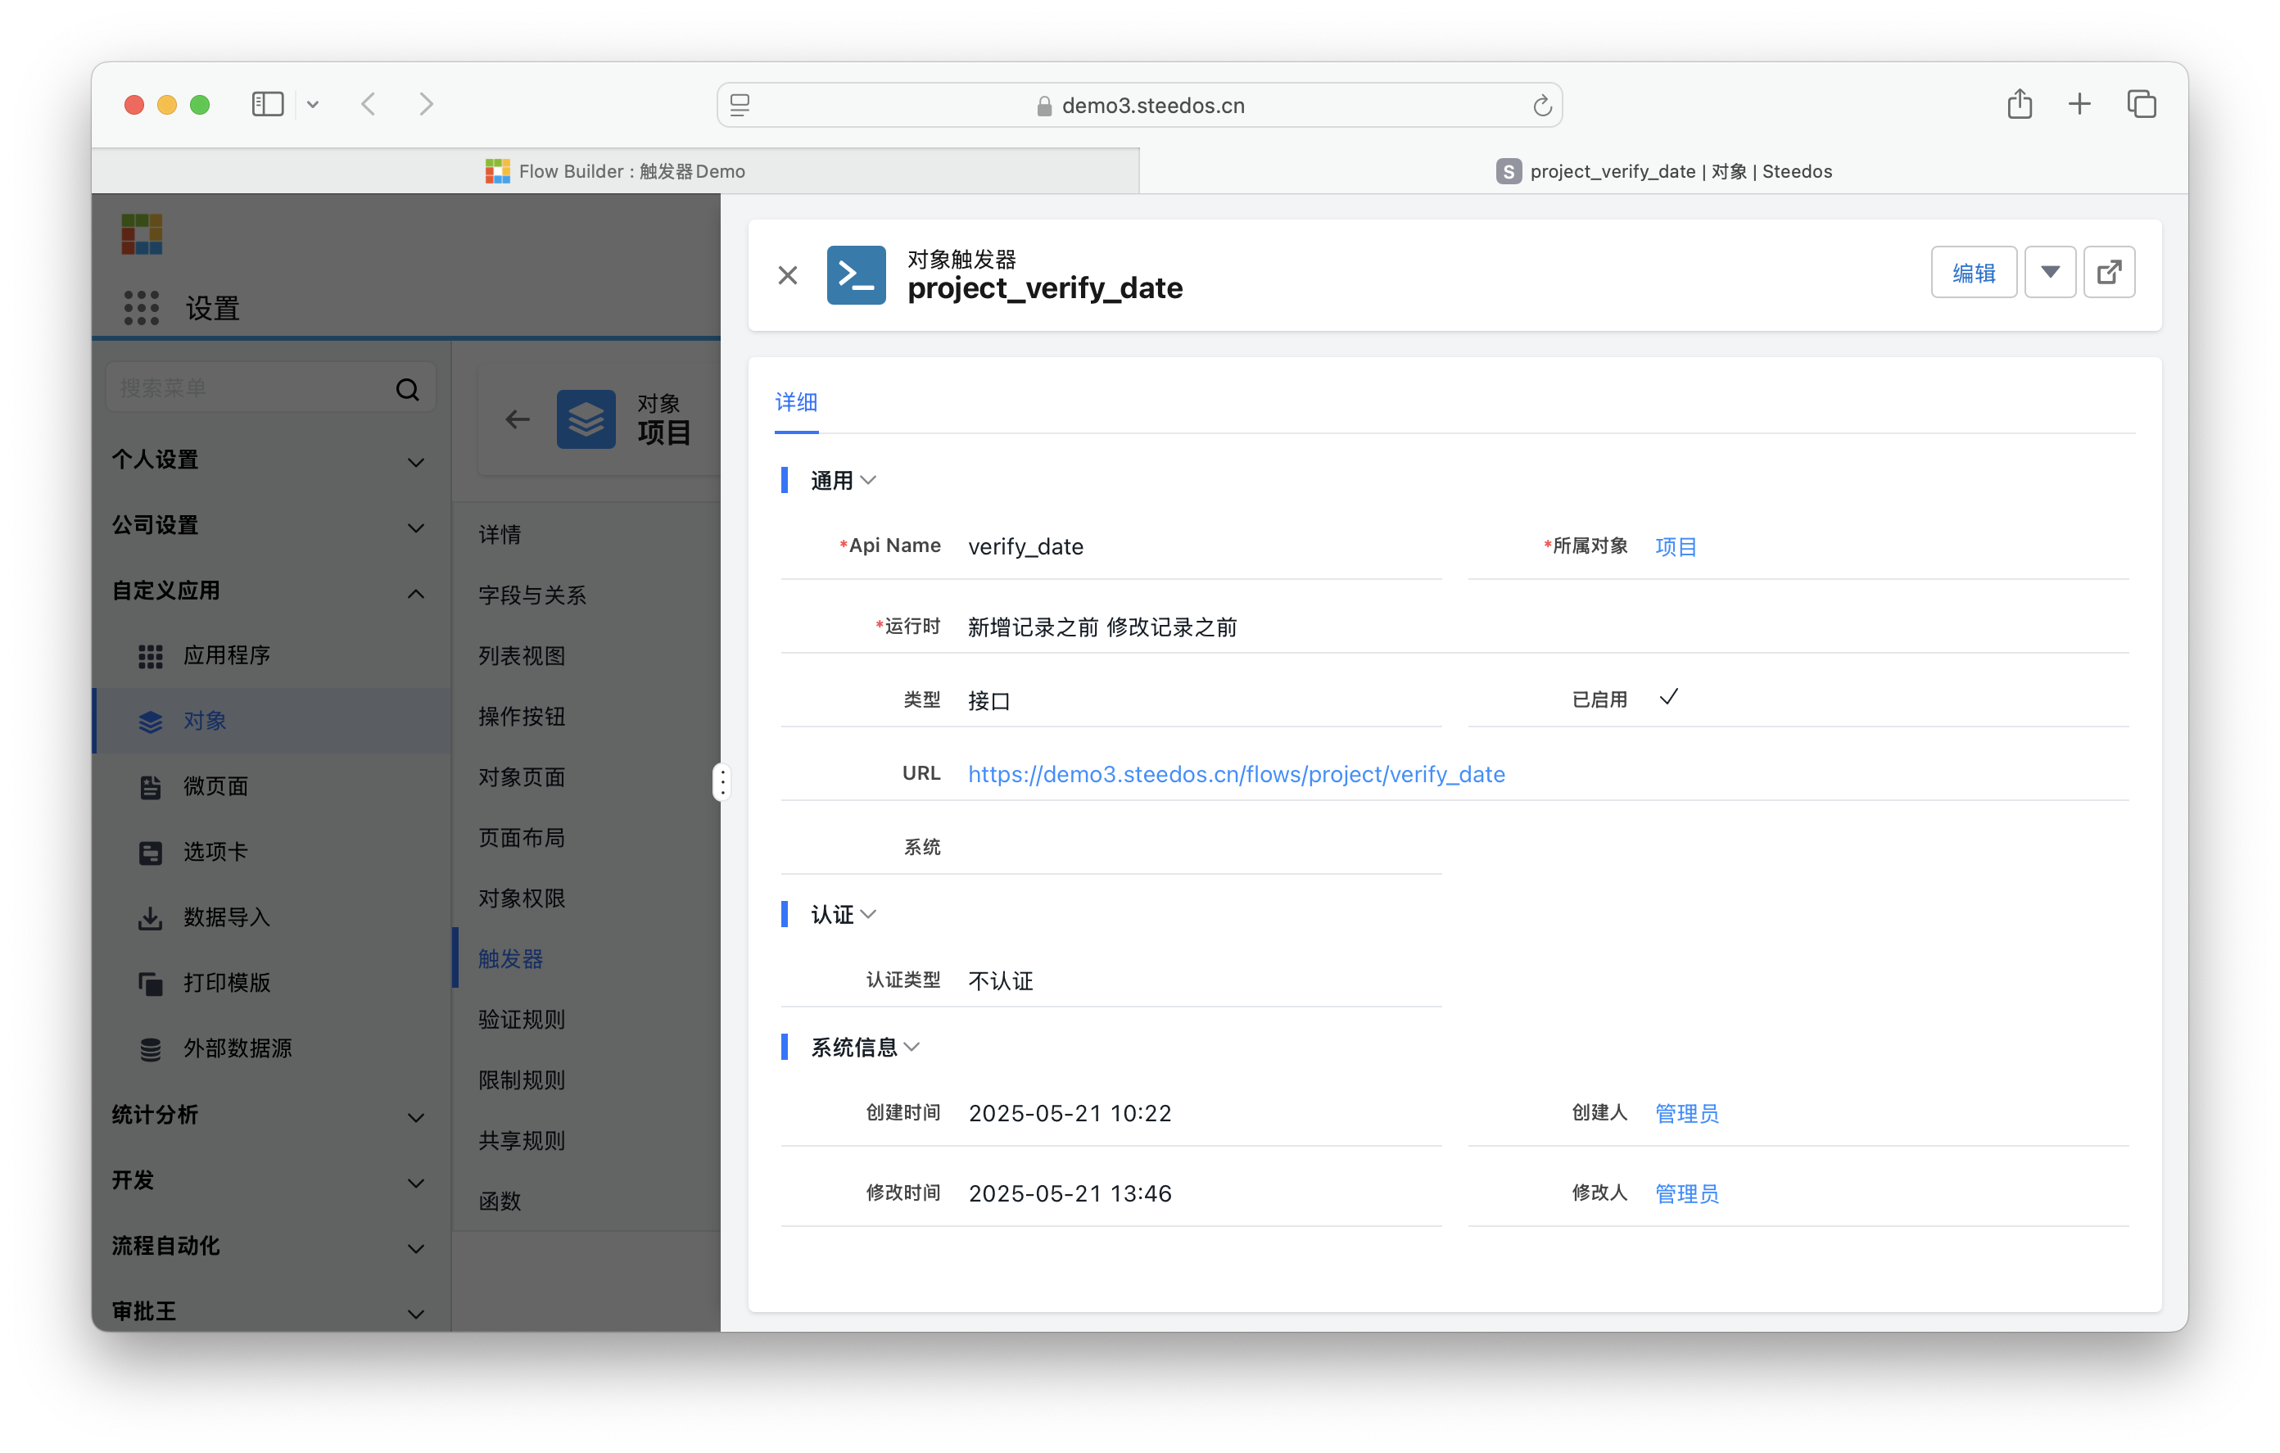2280x1453 pixels.
Task: Go forward with Safari's forward arrow
Action: (427, 104)
